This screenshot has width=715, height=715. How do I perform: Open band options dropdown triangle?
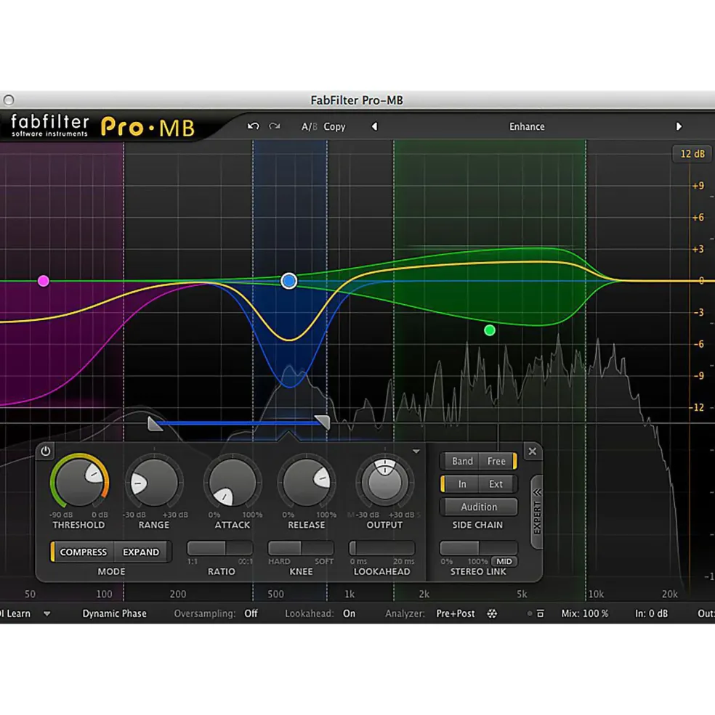416,451
